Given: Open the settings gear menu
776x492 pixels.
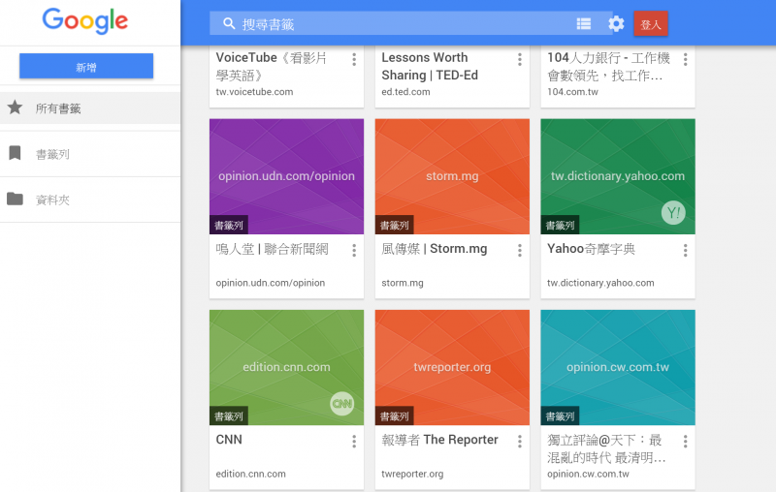Looking at the screenshot, I should click(616, 23).
